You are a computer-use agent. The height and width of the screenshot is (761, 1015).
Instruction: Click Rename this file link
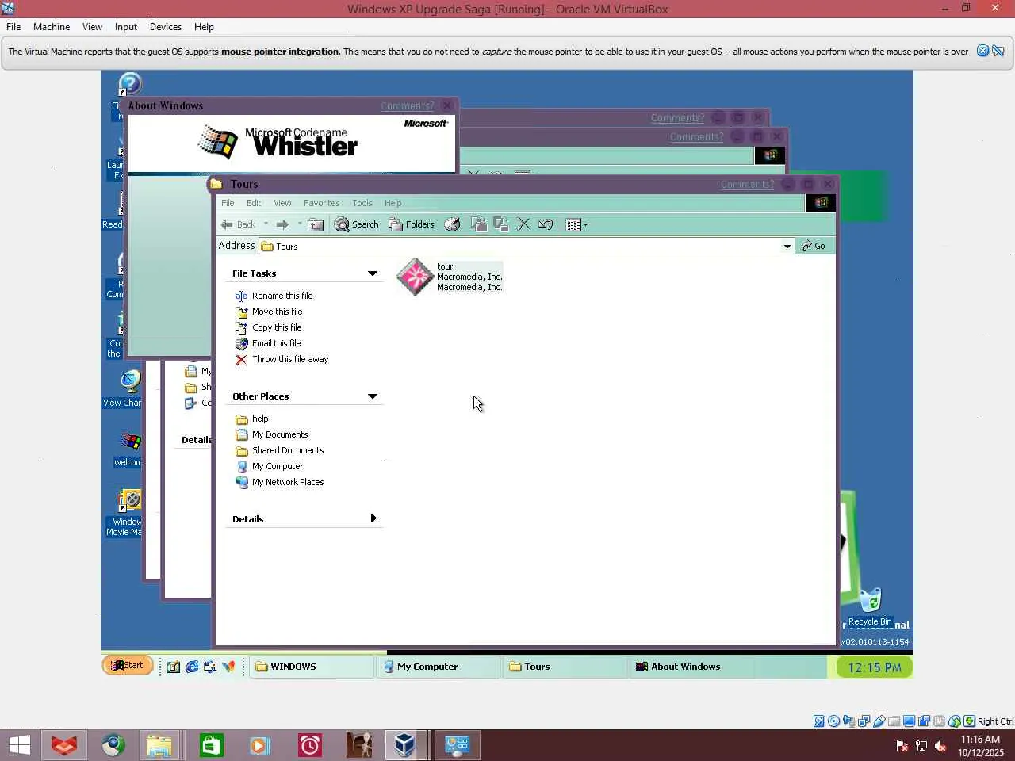coord(282,296)
